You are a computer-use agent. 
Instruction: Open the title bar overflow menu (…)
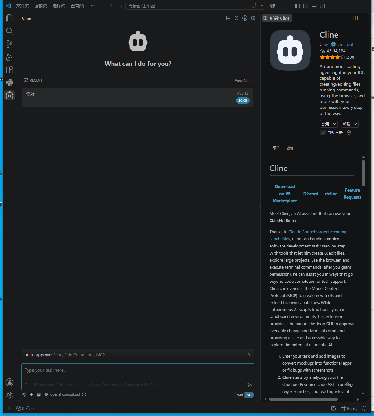coord(93,6)
